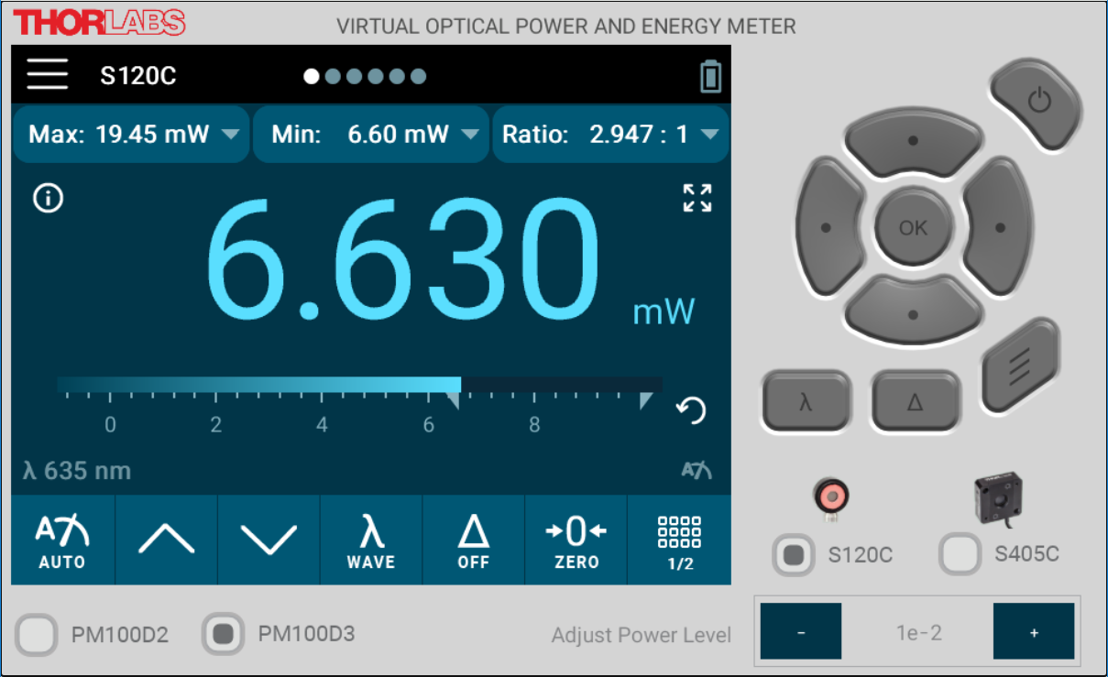Decrease power level with minus button
Screen dimensions: 1108x677
pos(801,632)
